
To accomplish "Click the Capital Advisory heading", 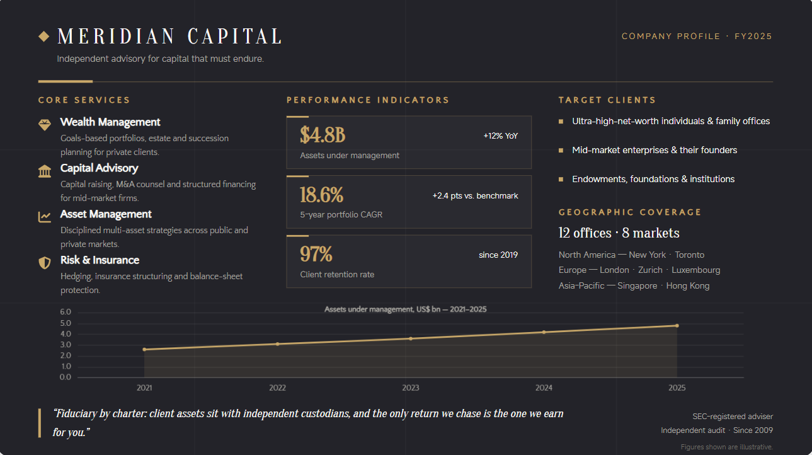I will tap(99, 168).
